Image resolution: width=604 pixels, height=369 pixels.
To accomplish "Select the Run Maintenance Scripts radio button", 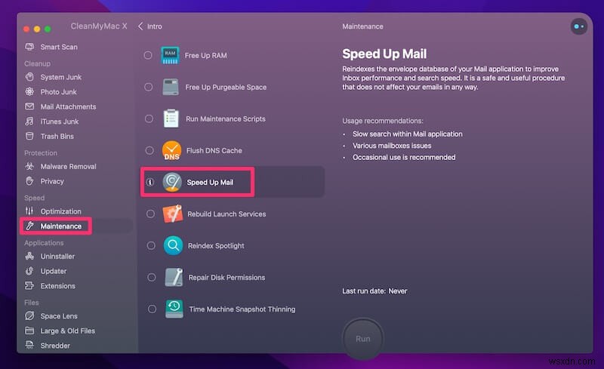I will pos(149,118).
